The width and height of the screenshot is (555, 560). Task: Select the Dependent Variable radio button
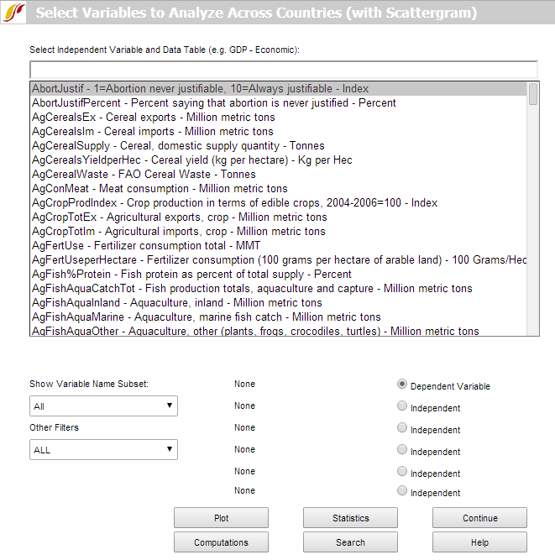402,385
